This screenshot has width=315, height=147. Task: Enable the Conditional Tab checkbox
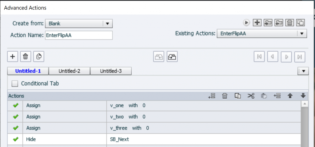(x=14, y=84)
